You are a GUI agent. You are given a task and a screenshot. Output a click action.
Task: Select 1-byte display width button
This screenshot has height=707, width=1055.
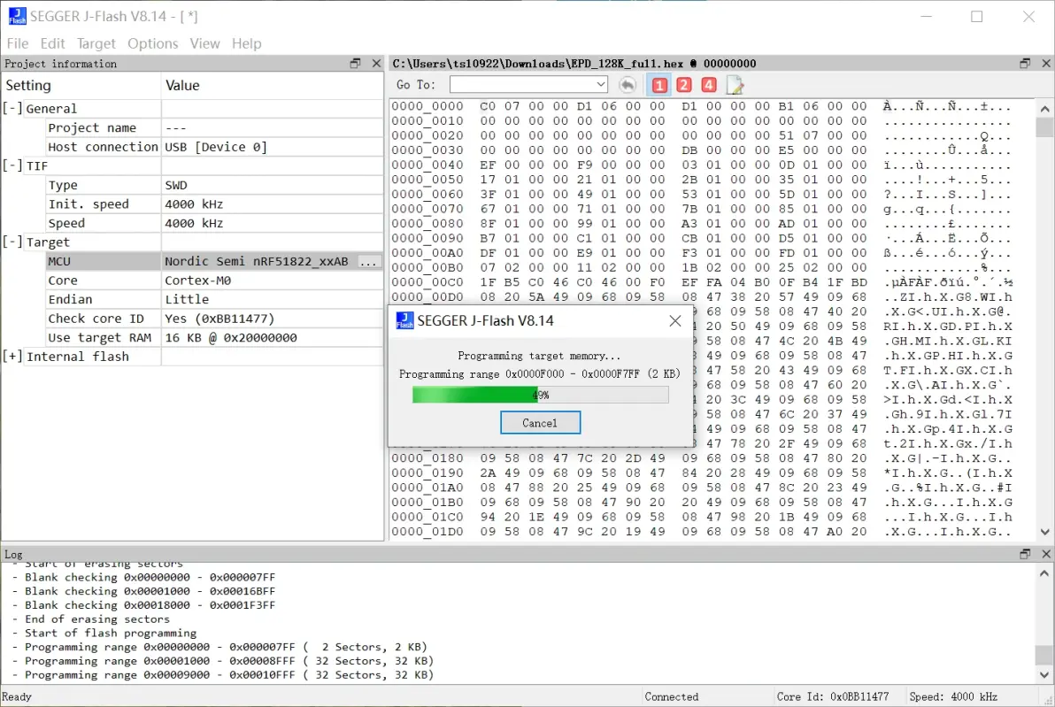[659, 86]
